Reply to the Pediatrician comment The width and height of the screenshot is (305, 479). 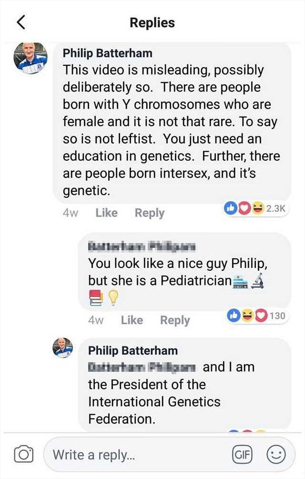[176, 320]
